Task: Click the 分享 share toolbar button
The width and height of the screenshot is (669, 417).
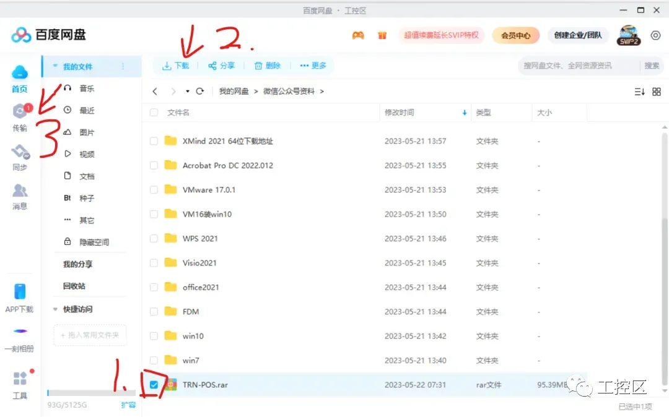Action: coord(221,66)
